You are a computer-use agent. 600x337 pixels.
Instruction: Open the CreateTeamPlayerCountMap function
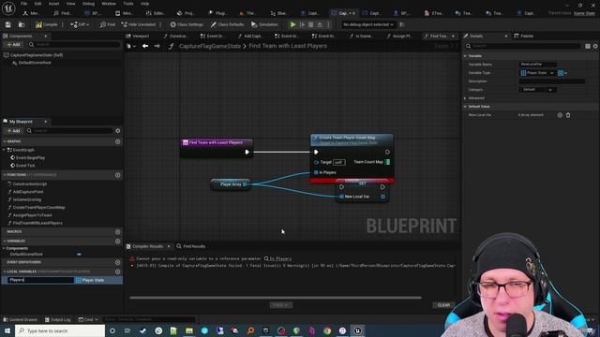38,208
